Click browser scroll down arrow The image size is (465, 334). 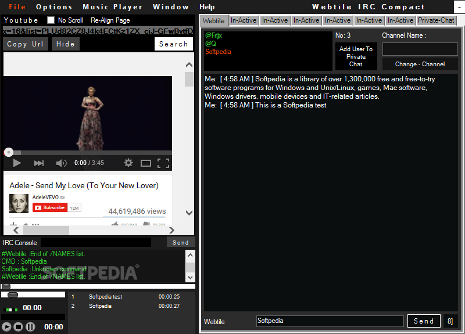(x=189, y=213)
